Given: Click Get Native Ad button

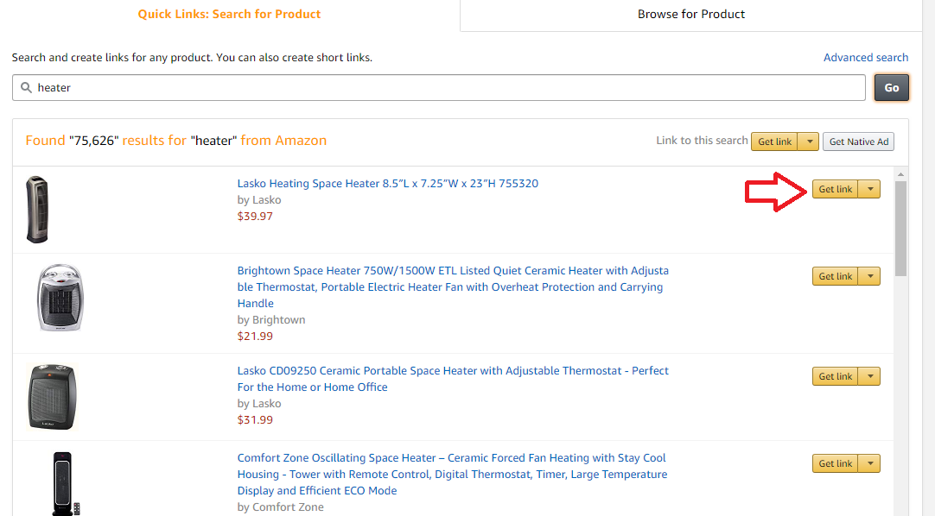Looking at the screenshot, I should pos(858,142).
